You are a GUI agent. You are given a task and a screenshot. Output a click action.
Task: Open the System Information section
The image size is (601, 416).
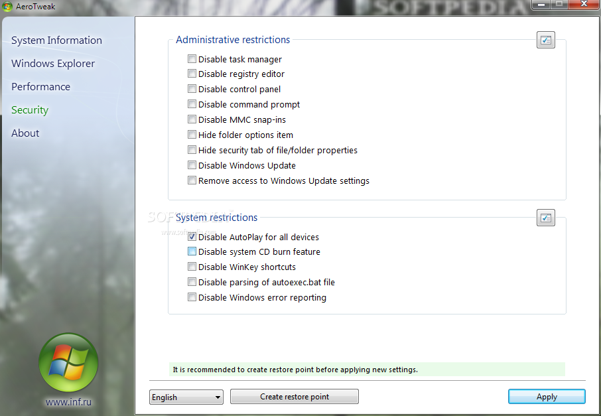point(57,40)
